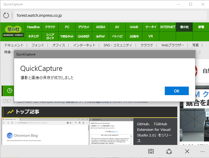Image resolution: width=209 pixels, height=158 pixels.
Task: Open the GAME navigation tab
Action: (134, 27)
